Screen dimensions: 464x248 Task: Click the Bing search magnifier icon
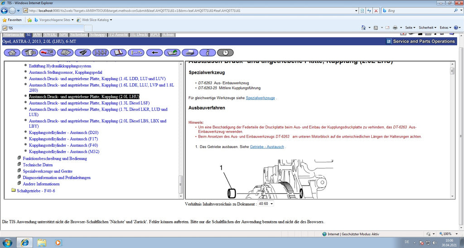pyautogui.click(x=456, y=10)
